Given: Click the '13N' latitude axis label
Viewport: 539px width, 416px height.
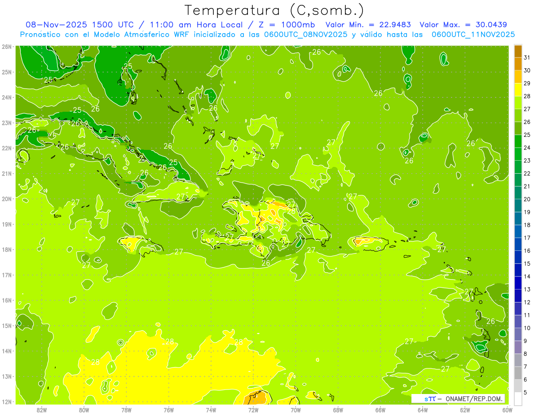Looking at the screenshot, I should (7, 377).
